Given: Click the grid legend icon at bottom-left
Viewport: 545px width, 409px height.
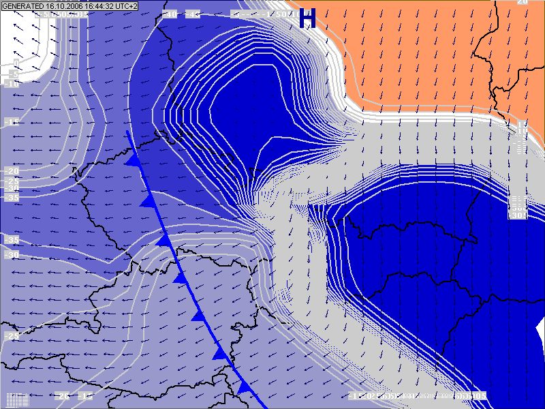Looking at the screenshot, I should click(16, 399).
